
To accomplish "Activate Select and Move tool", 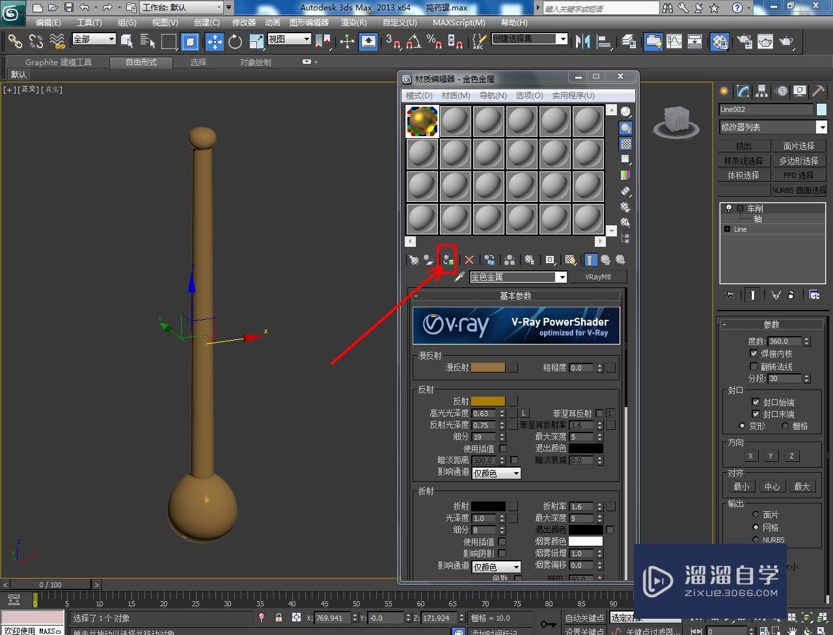I will click(x=214, y=41).
